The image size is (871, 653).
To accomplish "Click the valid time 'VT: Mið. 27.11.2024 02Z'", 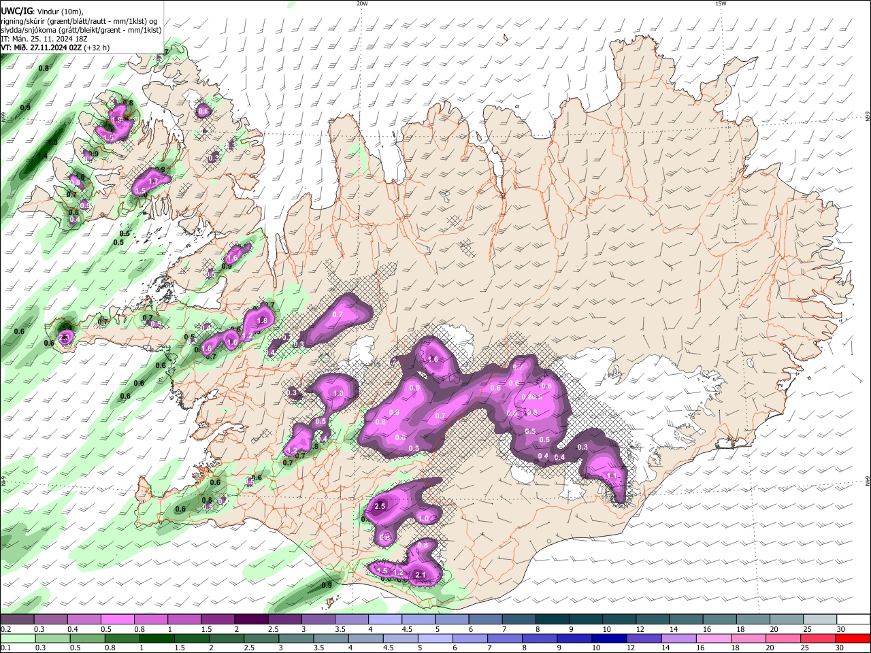I will pos(42,48).
